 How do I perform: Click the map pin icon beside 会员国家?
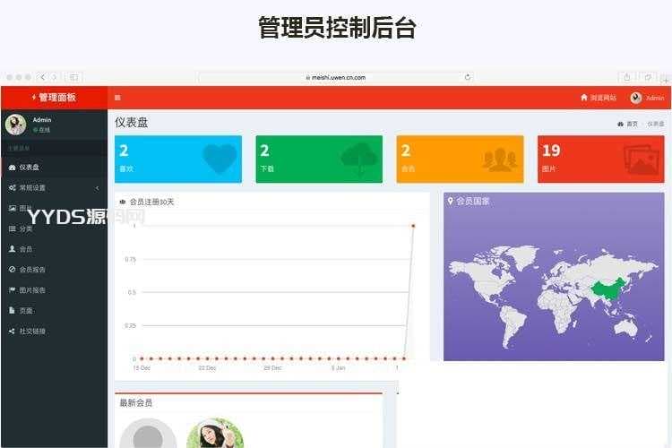click(x=450, y=201)
